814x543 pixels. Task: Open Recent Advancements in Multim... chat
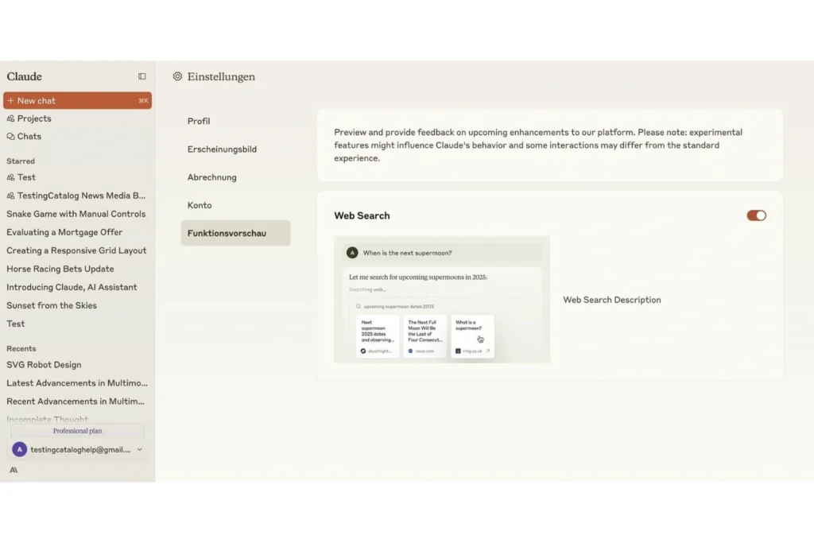[76, 401]
